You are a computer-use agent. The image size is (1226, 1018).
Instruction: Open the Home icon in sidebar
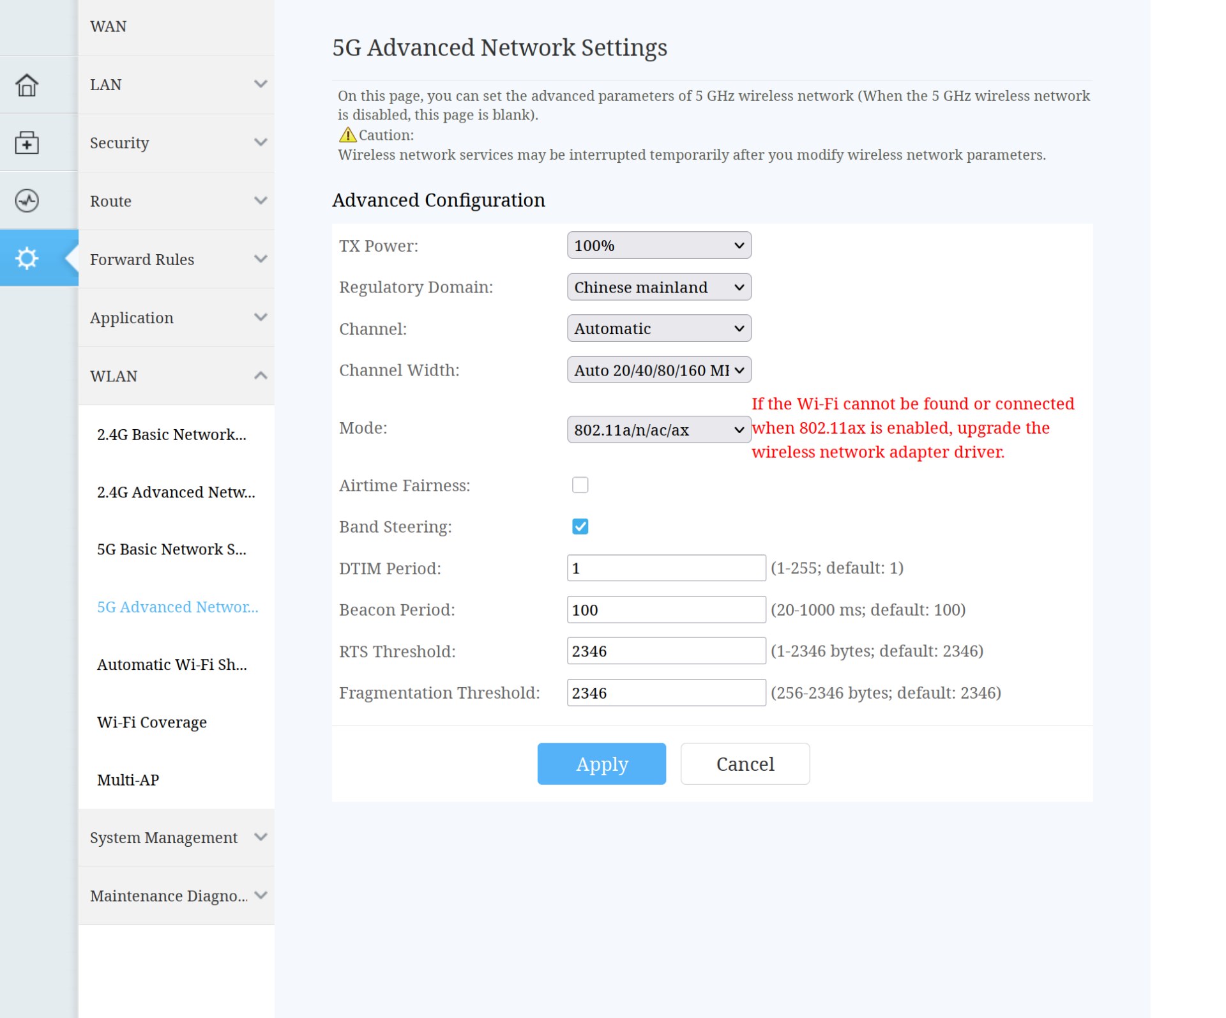pyautogui.click(x=27, y=85)
